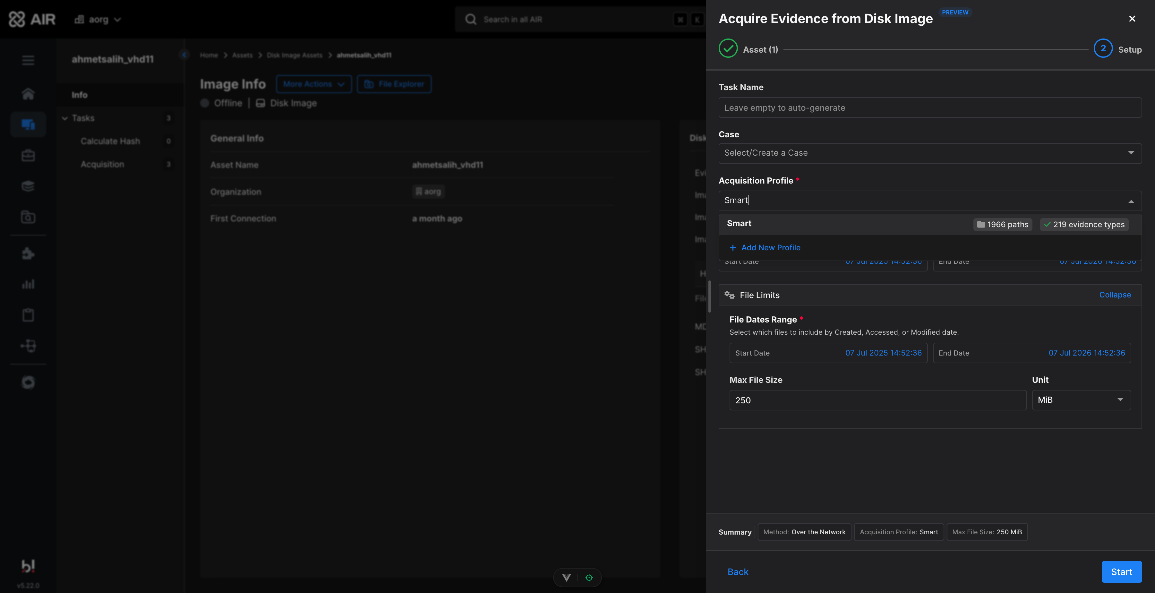This screenshot has height=593, width=1155.
Task: Click the panel vertical scrollbar handle
Action: pyautogui.click(x=710, y=296)
